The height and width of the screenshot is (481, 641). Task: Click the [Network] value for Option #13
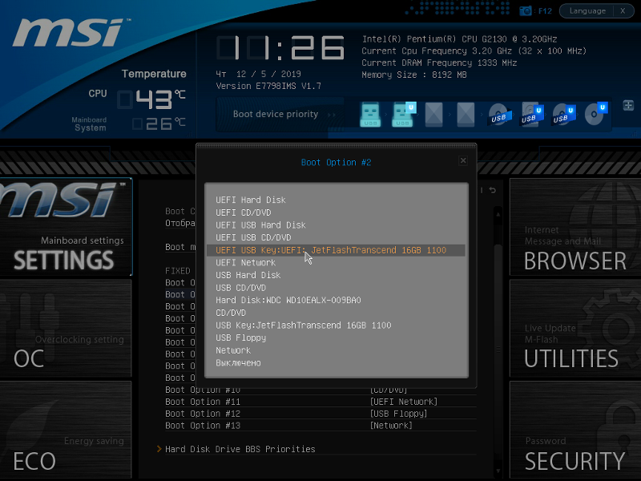click(391, 426)
